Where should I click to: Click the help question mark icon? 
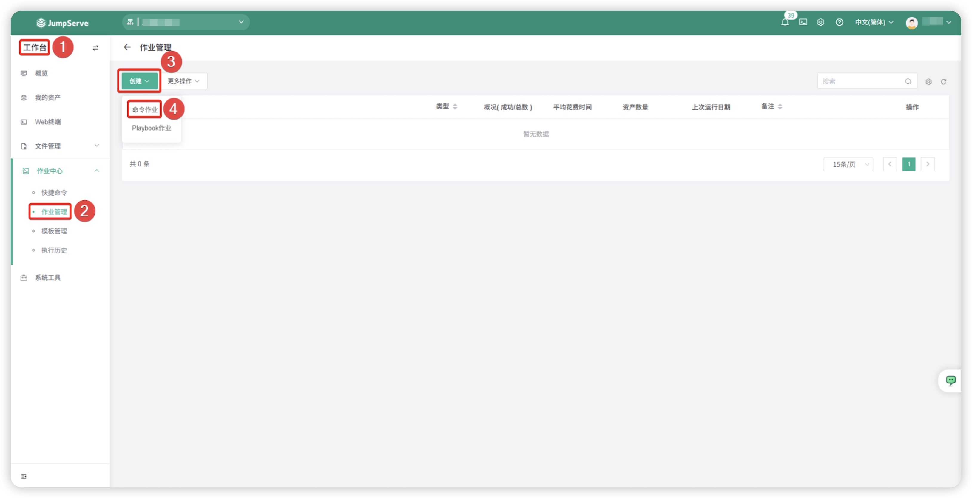pyautogui.click(x=839, y=22)
